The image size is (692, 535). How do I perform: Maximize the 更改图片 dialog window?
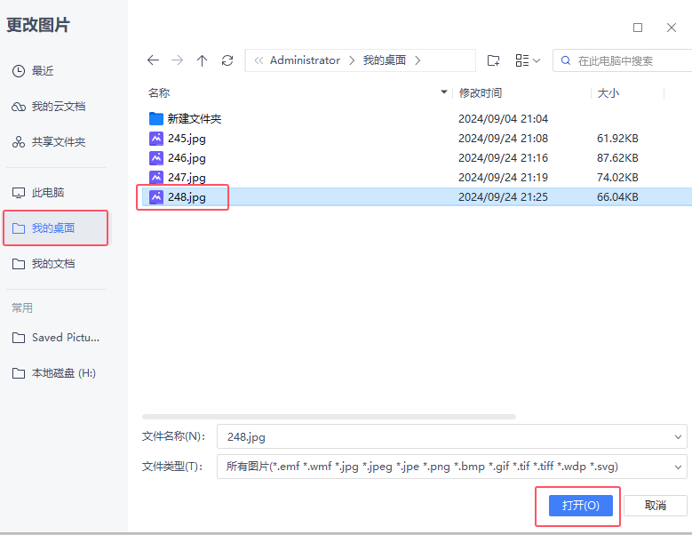[638, 28]
